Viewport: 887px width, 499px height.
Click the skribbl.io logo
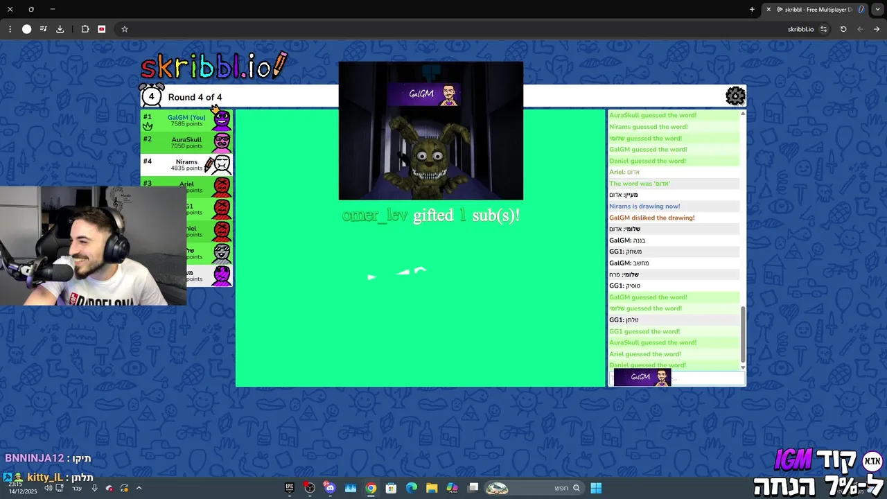coord(213,66)
